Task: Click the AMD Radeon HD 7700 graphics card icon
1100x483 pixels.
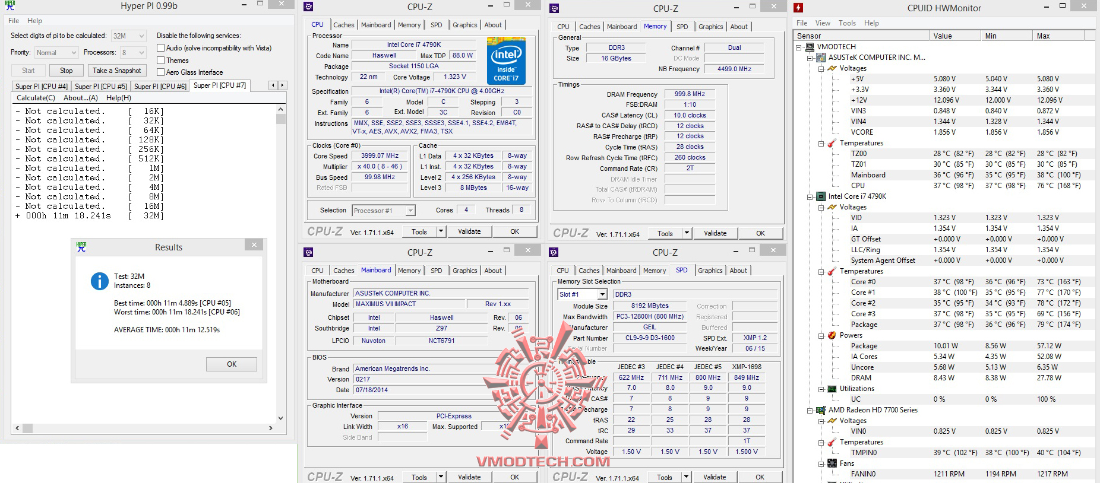Action: (820, 410)
